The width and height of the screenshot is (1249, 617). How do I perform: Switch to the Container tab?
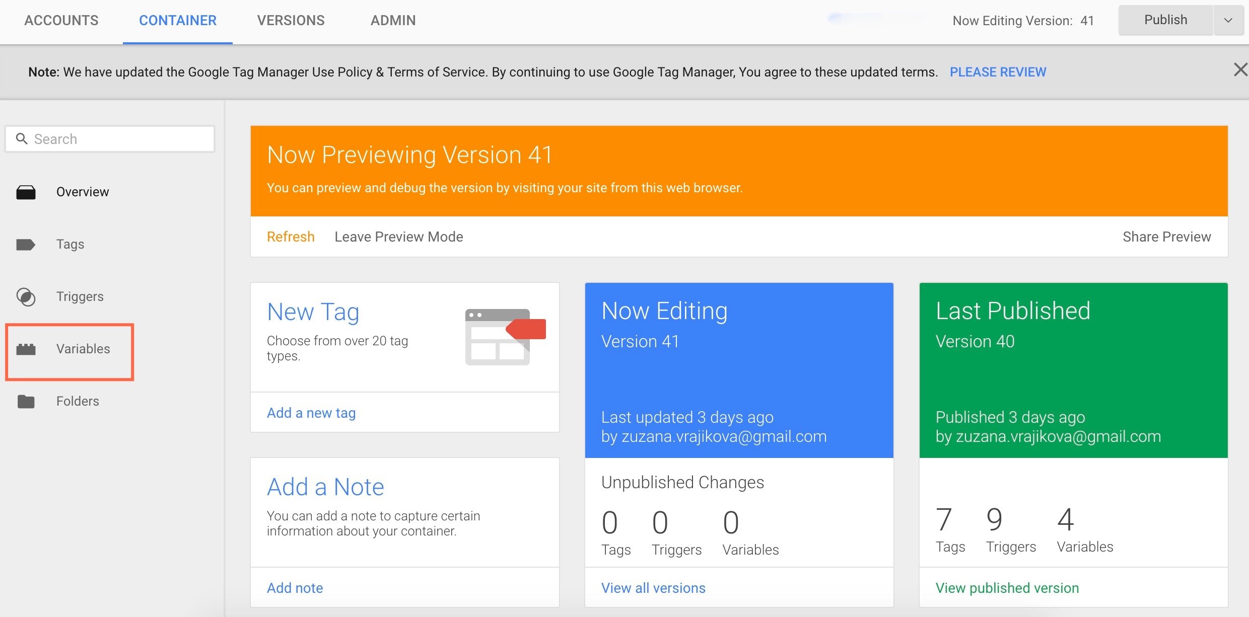click(x=178, y=21)
